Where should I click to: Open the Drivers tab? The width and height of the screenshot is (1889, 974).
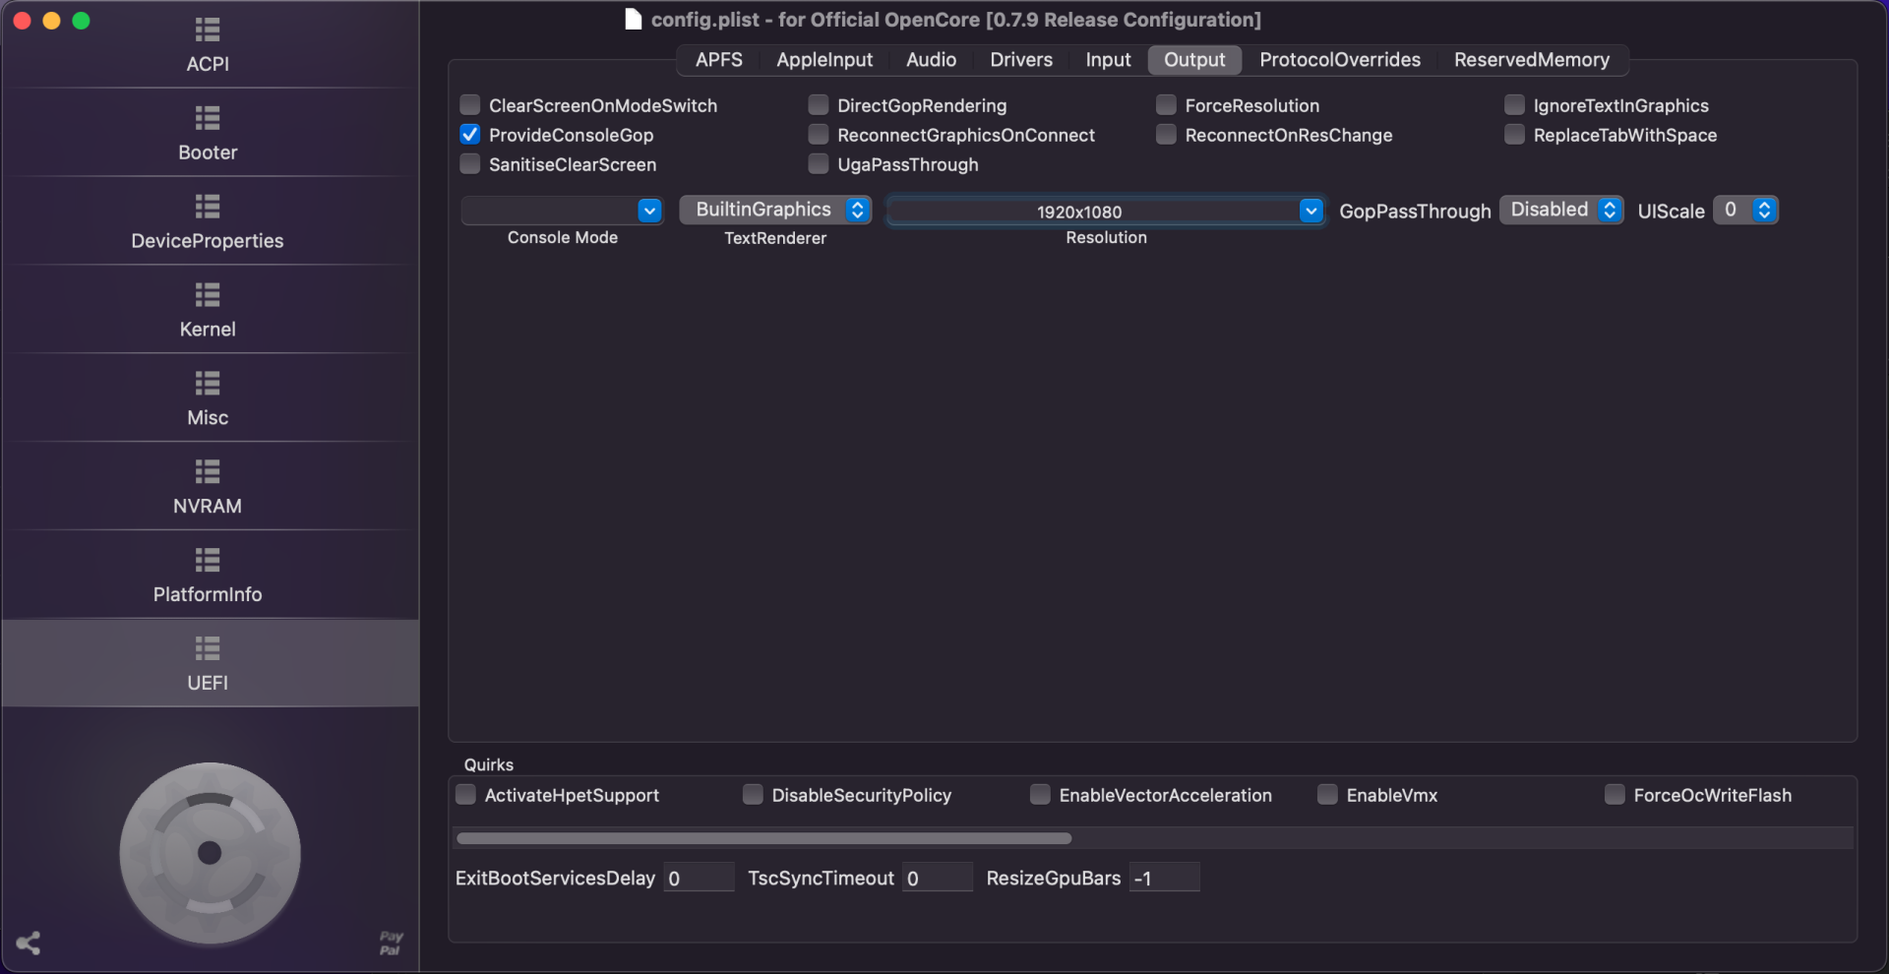click(1021, 60)
